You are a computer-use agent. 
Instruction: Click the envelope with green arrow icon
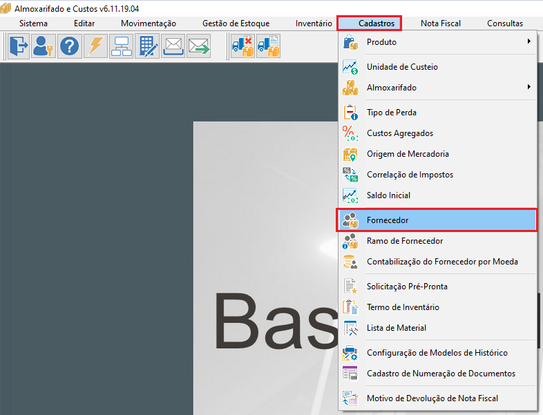[x=199, y=46]
